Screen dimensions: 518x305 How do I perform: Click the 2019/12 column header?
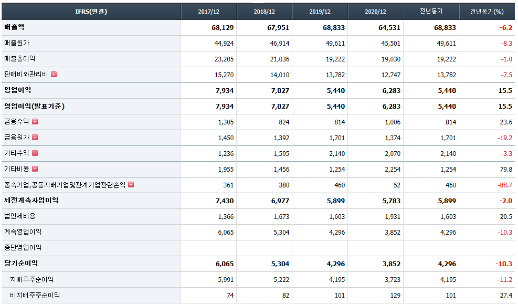click(320, 12)
